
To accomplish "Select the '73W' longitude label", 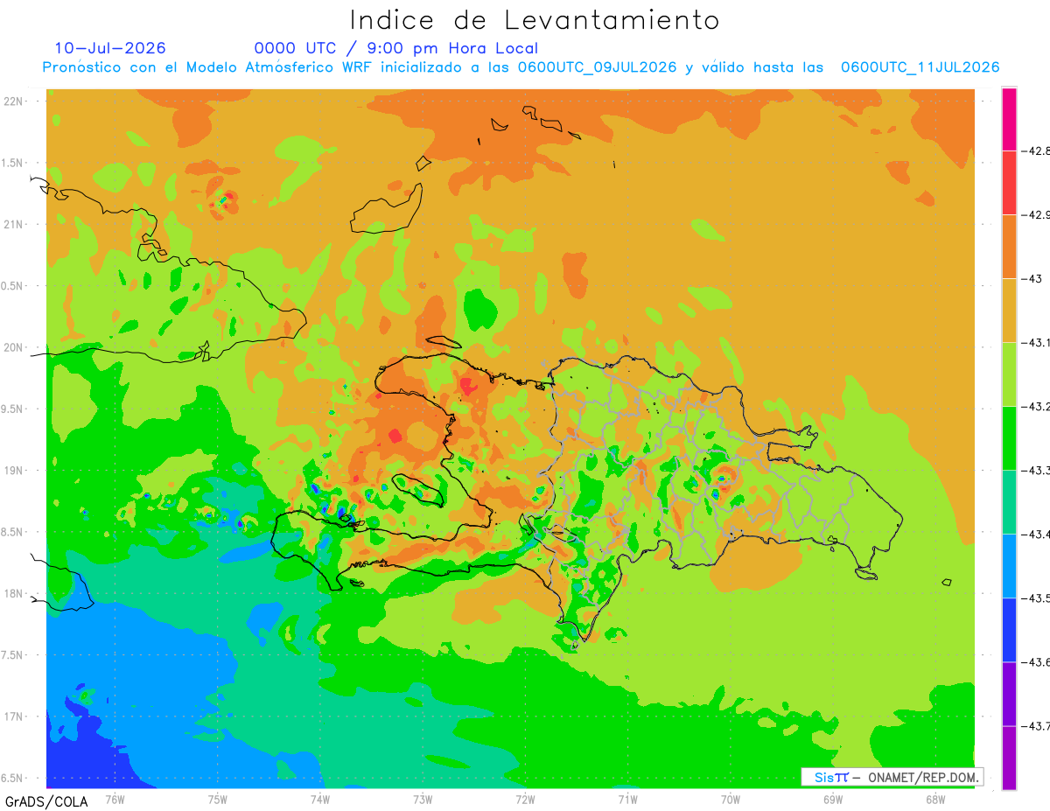I will coord(423,799).
